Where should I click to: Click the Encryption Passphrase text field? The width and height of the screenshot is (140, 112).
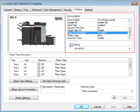tap(52, 91)
